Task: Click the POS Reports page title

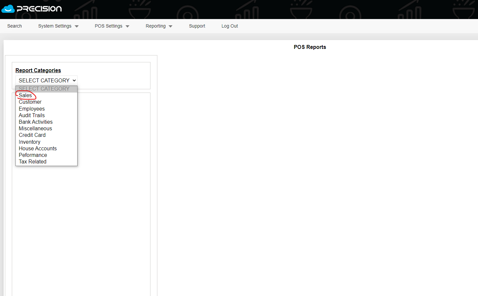Action: click(310, 47)
